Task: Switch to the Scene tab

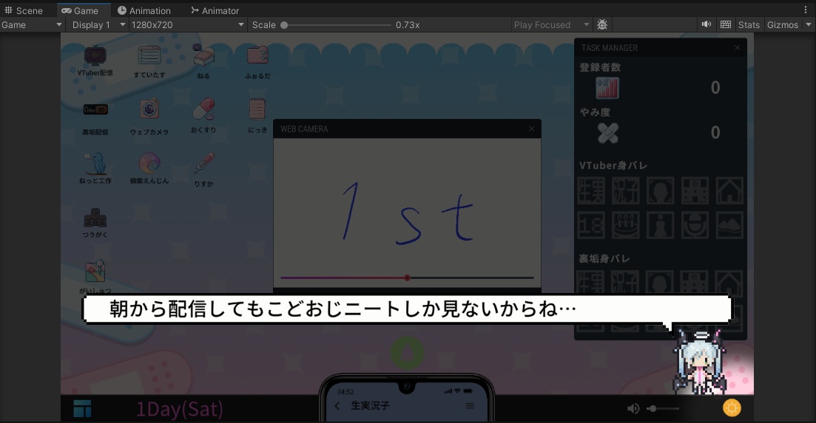Action: [x=24, y=10]
